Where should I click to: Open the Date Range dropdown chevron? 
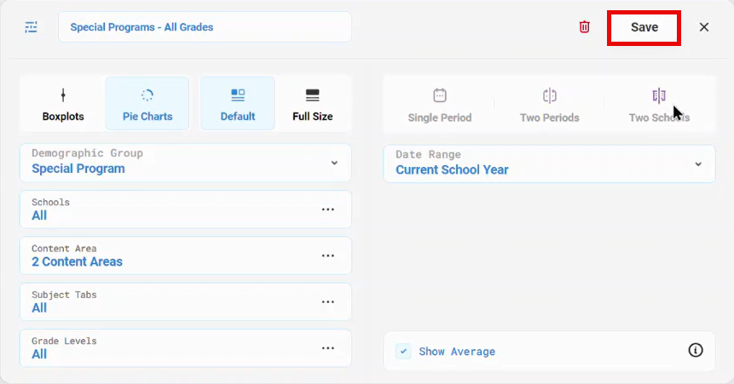698,164
